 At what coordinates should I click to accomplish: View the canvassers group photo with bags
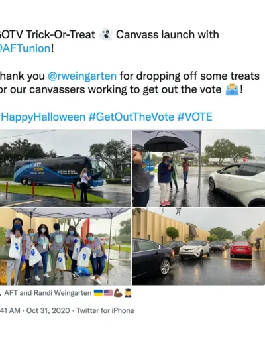(x=66, y=247)
